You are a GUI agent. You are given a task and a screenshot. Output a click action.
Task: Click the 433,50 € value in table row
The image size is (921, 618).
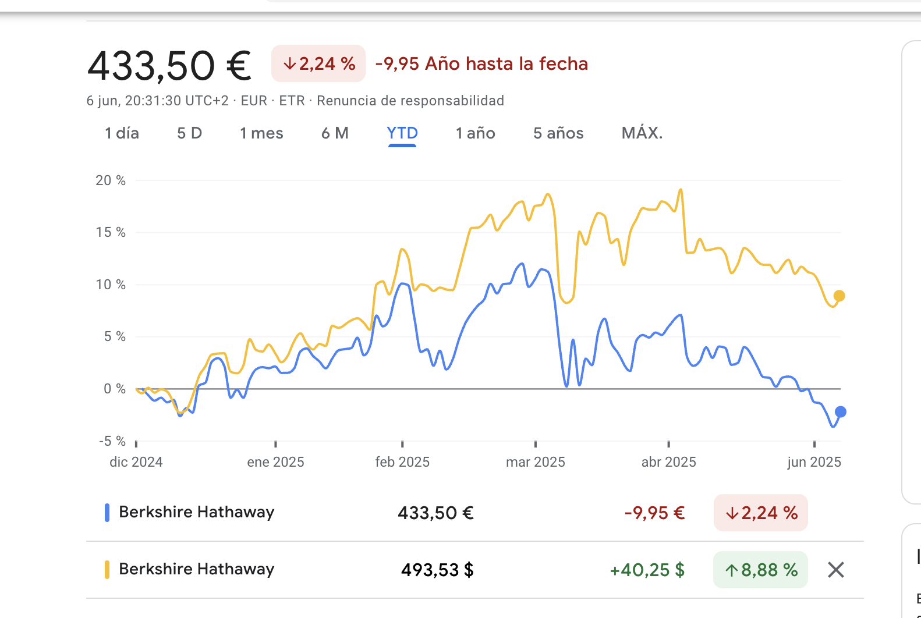pyautogui.click(x=435, y=513)
